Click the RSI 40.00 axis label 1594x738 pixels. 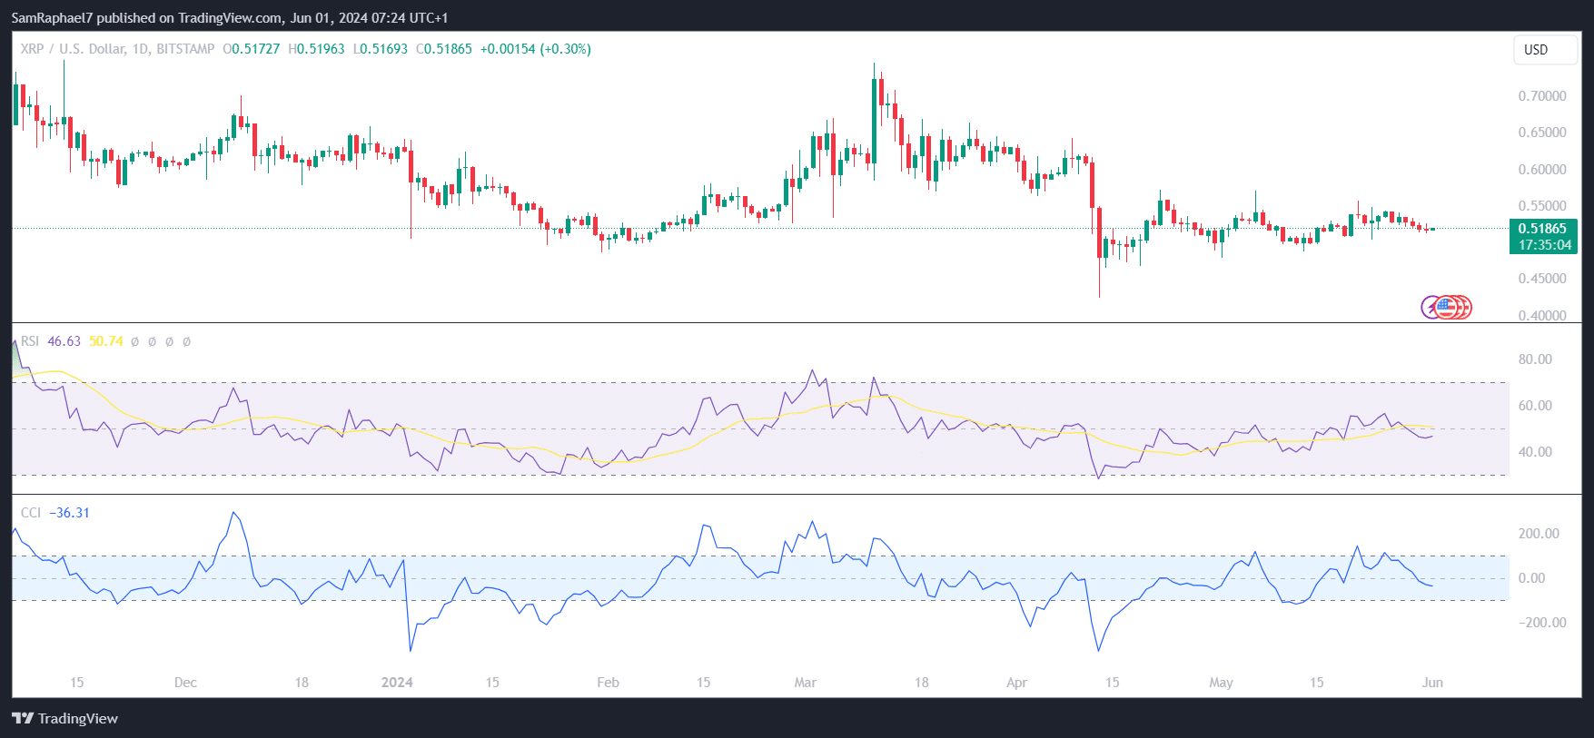[1535, 452]
